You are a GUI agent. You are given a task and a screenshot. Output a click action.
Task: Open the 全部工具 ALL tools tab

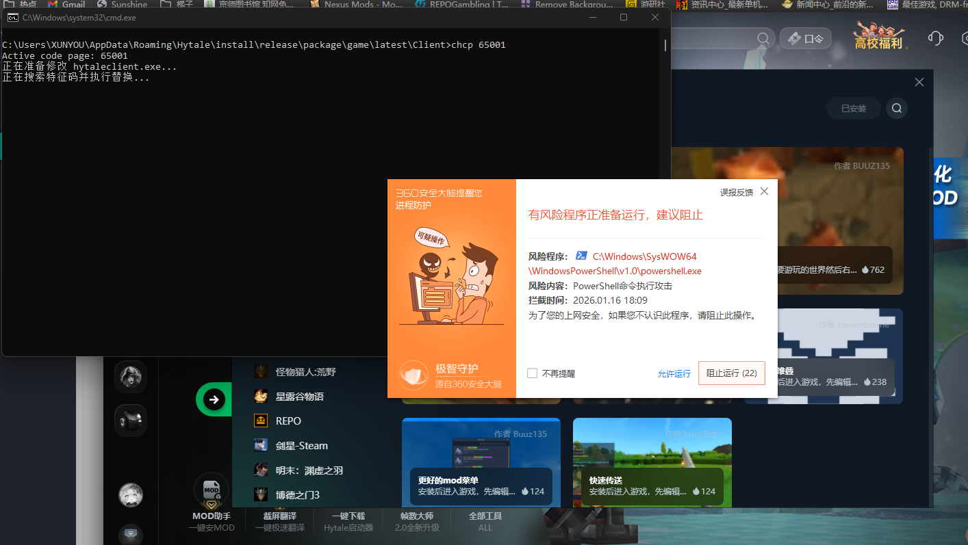[x=485, y=521]
